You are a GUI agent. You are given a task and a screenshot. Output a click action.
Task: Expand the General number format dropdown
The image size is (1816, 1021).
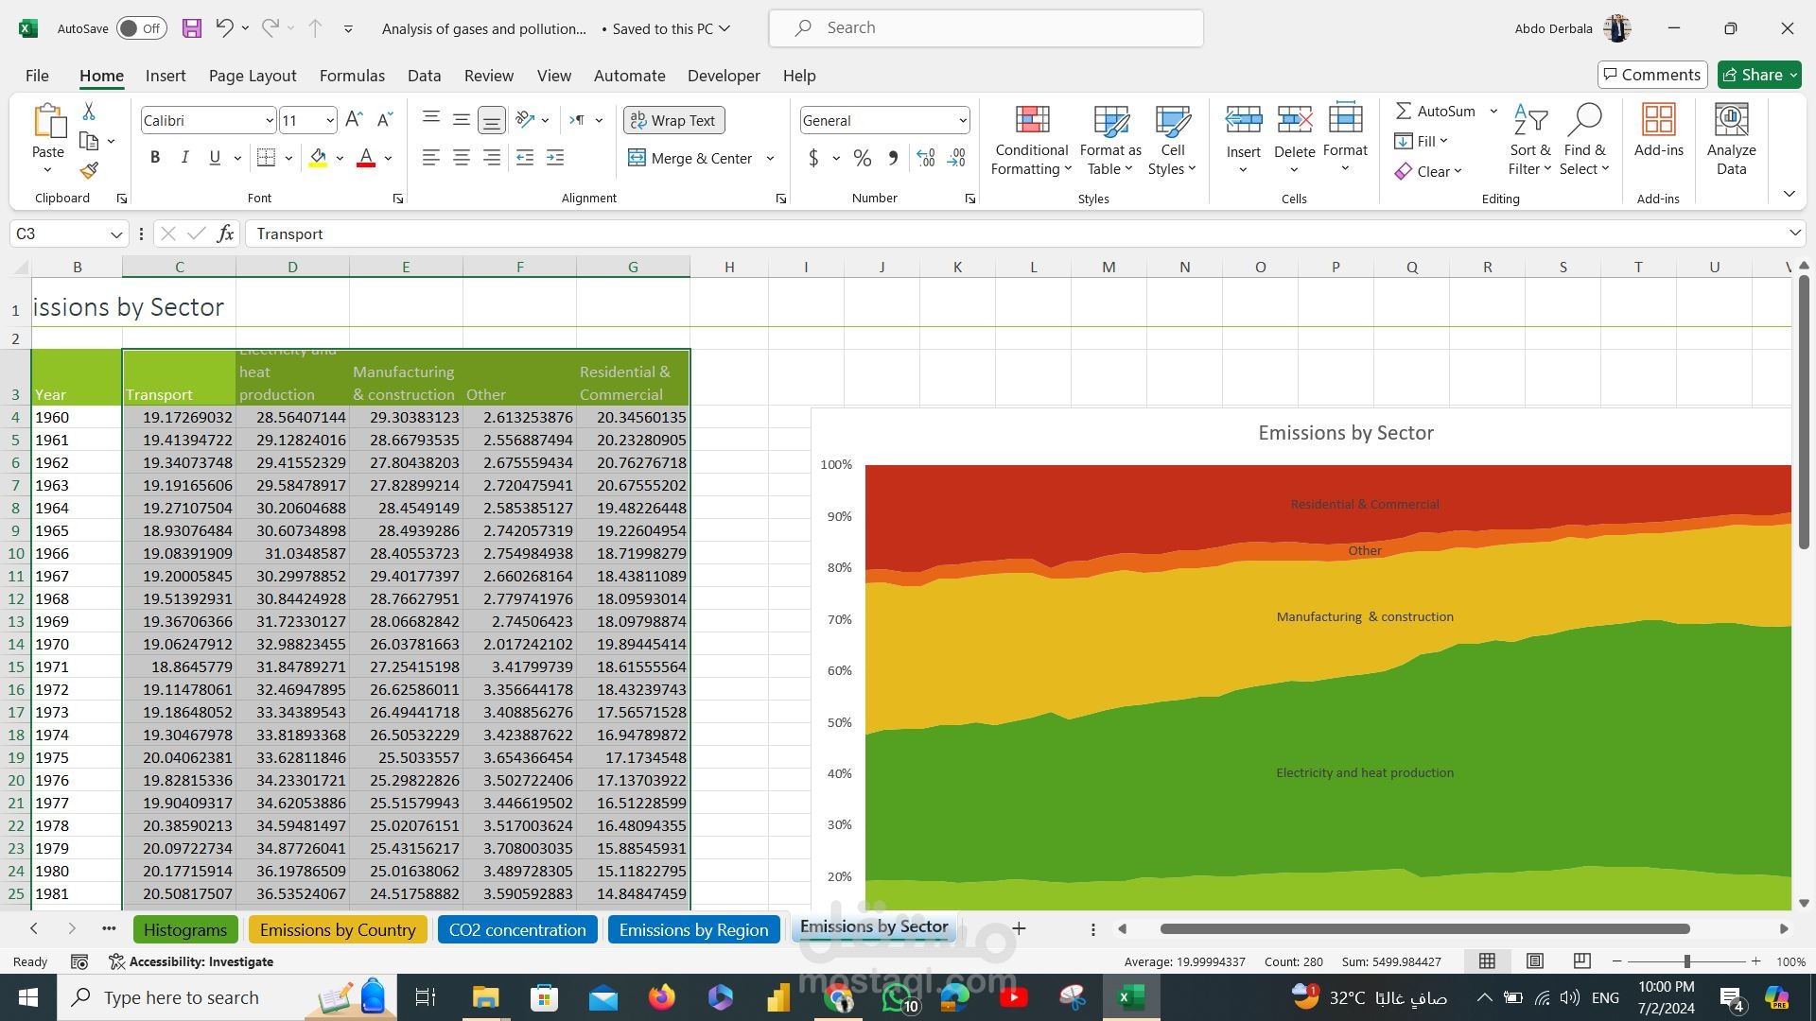[962, 120]
